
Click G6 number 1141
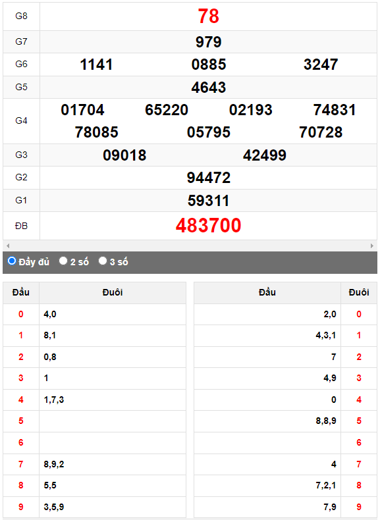pyautogui.click(x=96, y=65)
